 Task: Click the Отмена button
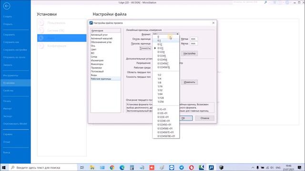tap(204, 118)
